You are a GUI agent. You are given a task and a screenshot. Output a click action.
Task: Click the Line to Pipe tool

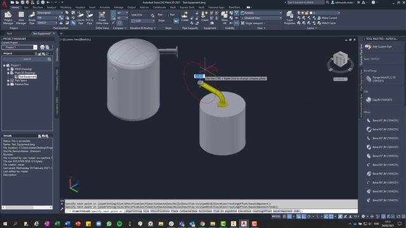coord(81,18)
